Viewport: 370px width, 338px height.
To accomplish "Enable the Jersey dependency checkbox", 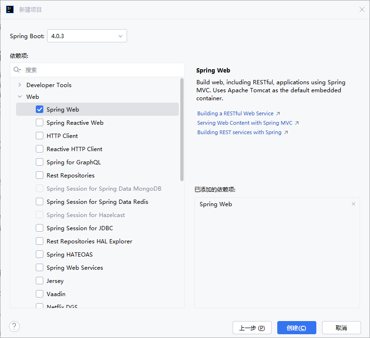I will click(x=40, y=281).
